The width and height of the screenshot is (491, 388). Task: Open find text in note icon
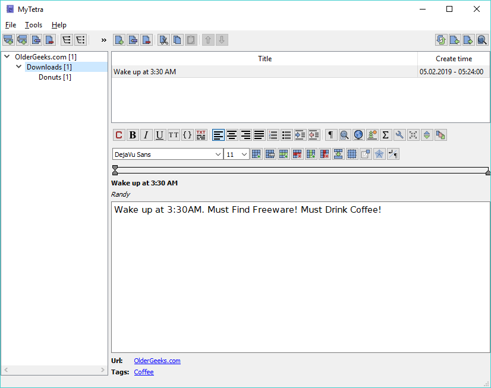tap(344, 135)
